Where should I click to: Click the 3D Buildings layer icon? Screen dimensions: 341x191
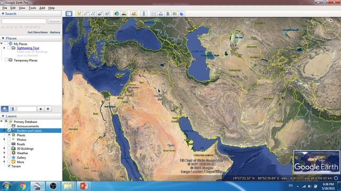13,149
